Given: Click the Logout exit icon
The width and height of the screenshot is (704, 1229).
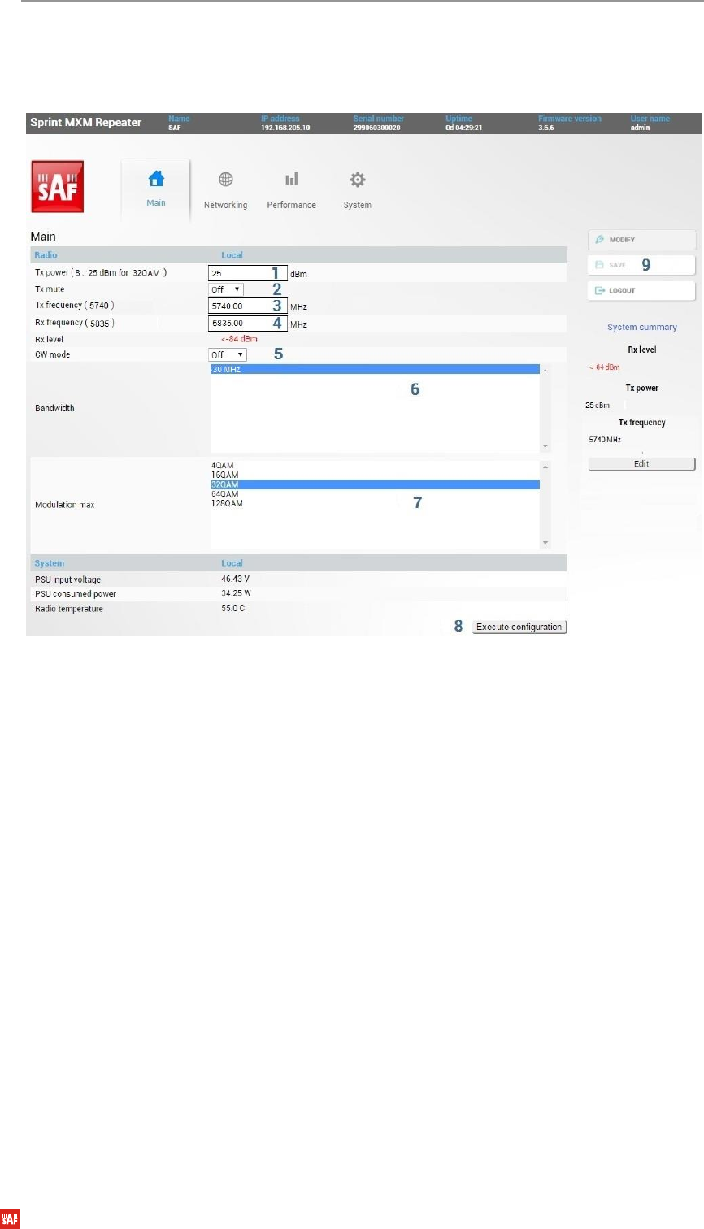Looking at the screenshot, I should 599,290.
